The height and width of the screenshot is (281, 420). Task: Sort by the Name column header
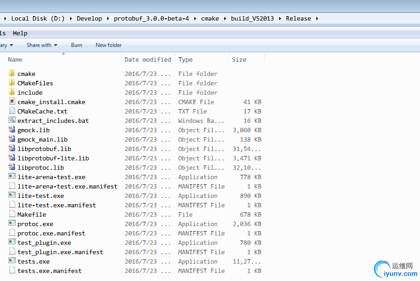pyautogui.click(x=15, y=59)
